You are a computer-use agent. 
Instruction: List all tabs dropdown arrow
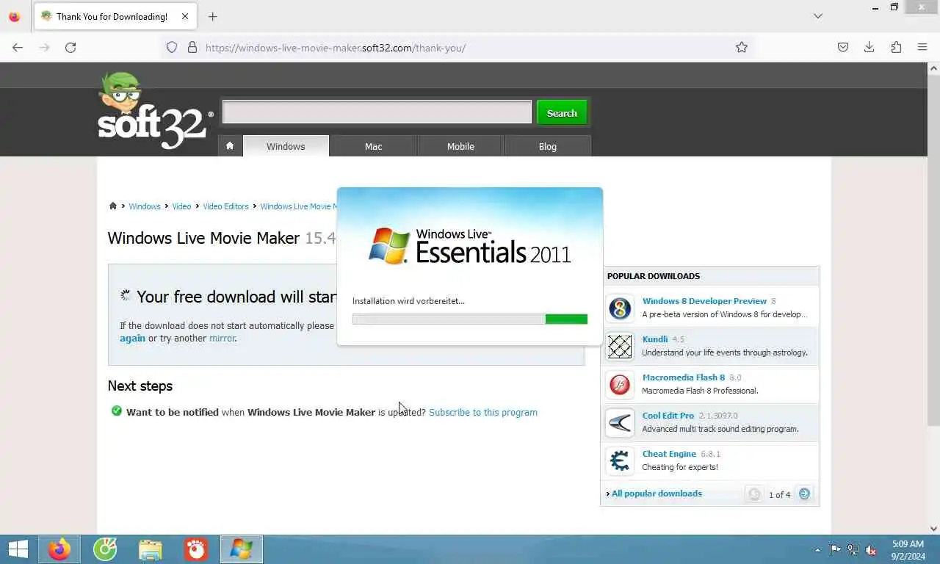[818, 16]
